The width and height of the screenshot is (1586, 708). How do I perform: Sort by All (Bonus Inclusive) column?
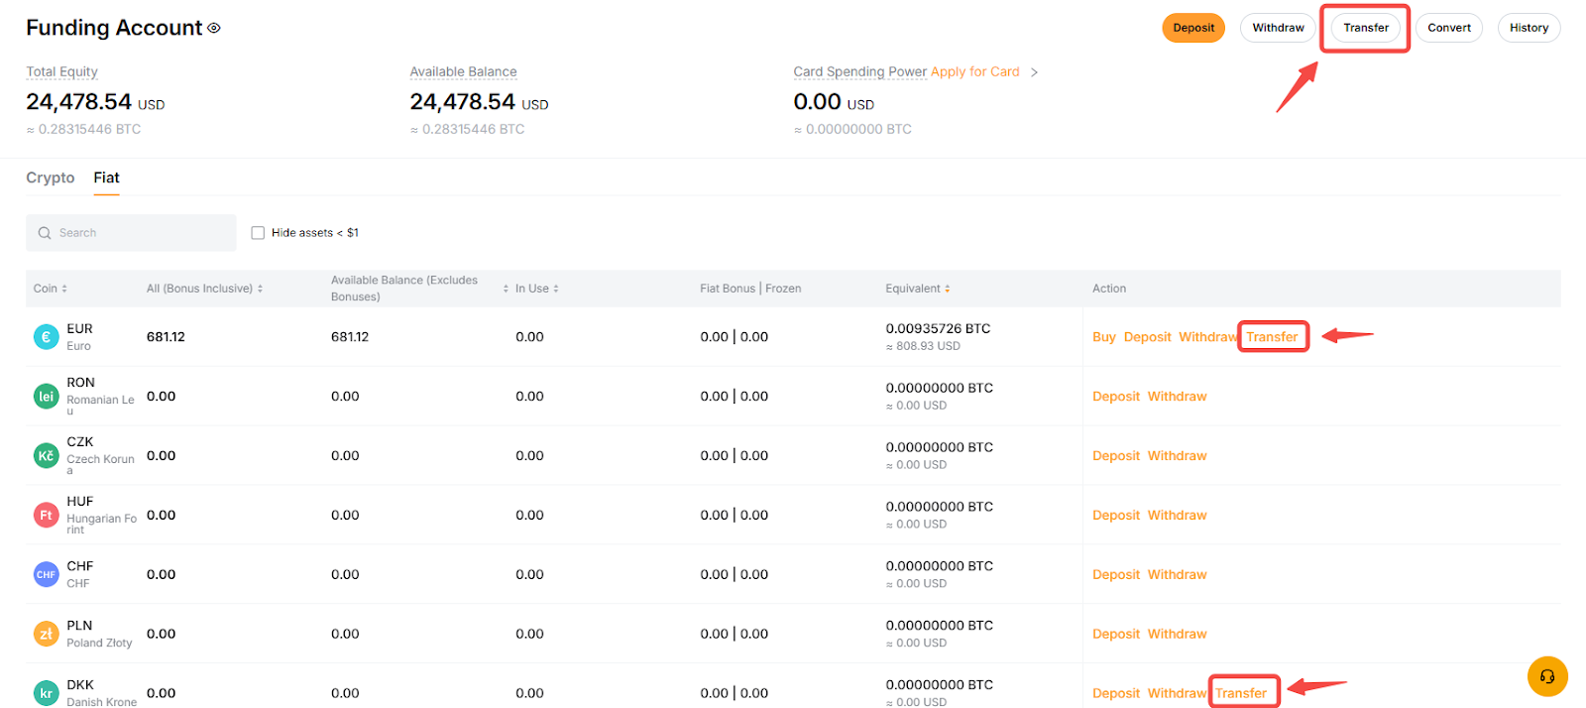205,289
